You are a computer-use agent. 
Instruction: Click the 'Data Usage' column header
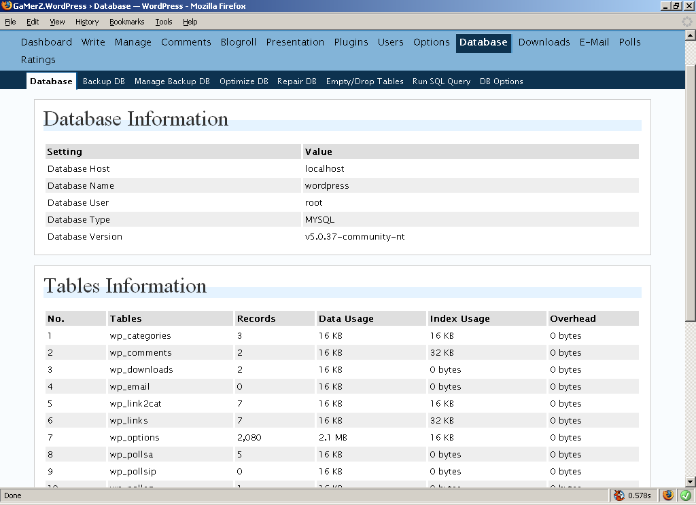coord(346,319)
